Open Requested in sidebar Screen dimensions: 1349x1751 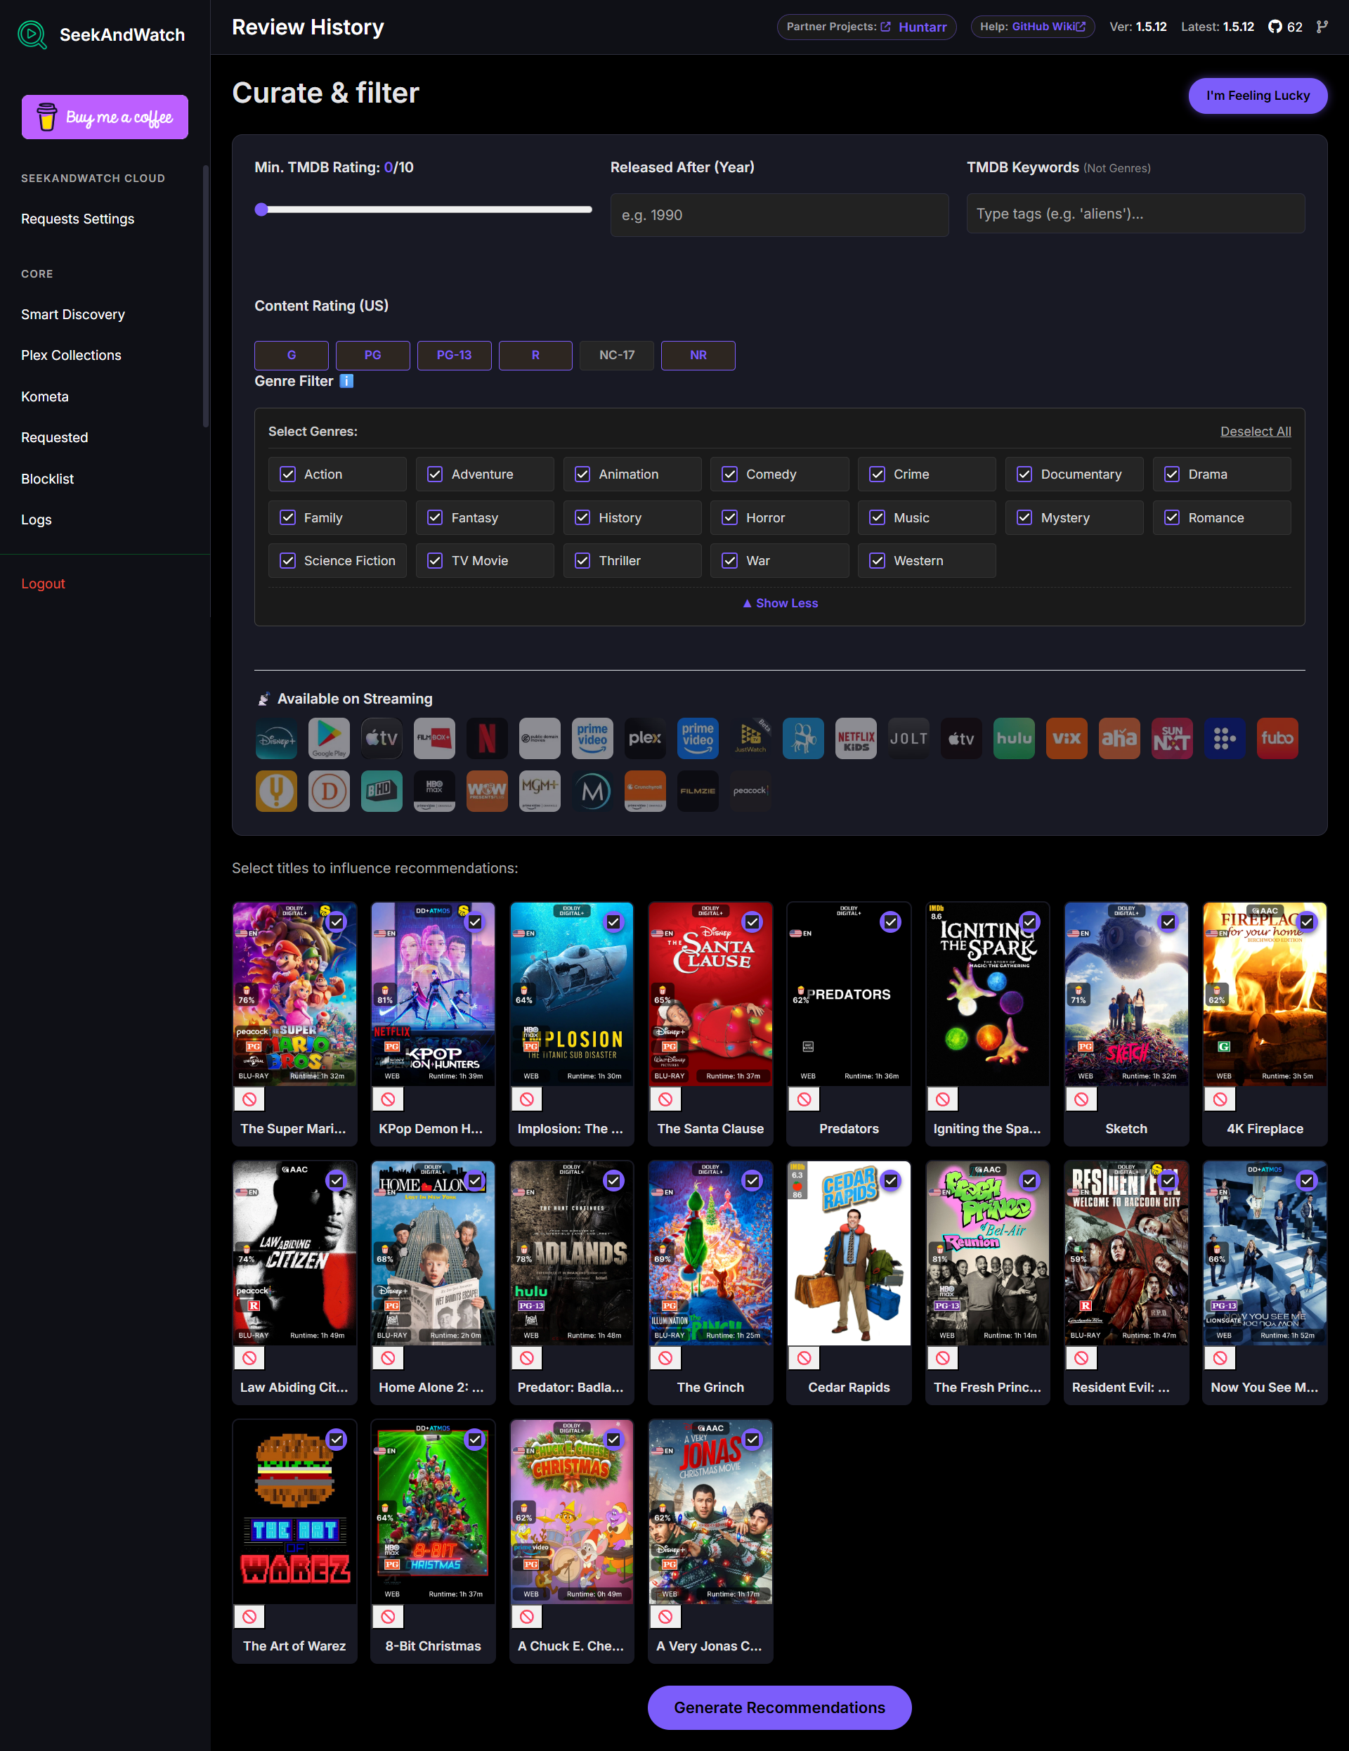pos(55,438)
